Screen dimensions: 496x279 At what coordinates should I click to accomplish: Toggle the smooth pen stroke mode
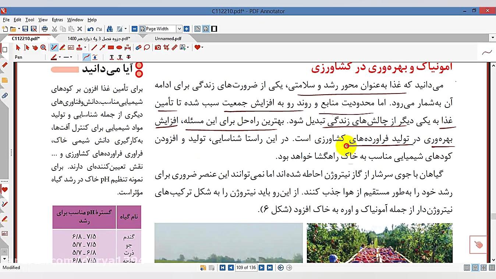(x=86, y=57)
